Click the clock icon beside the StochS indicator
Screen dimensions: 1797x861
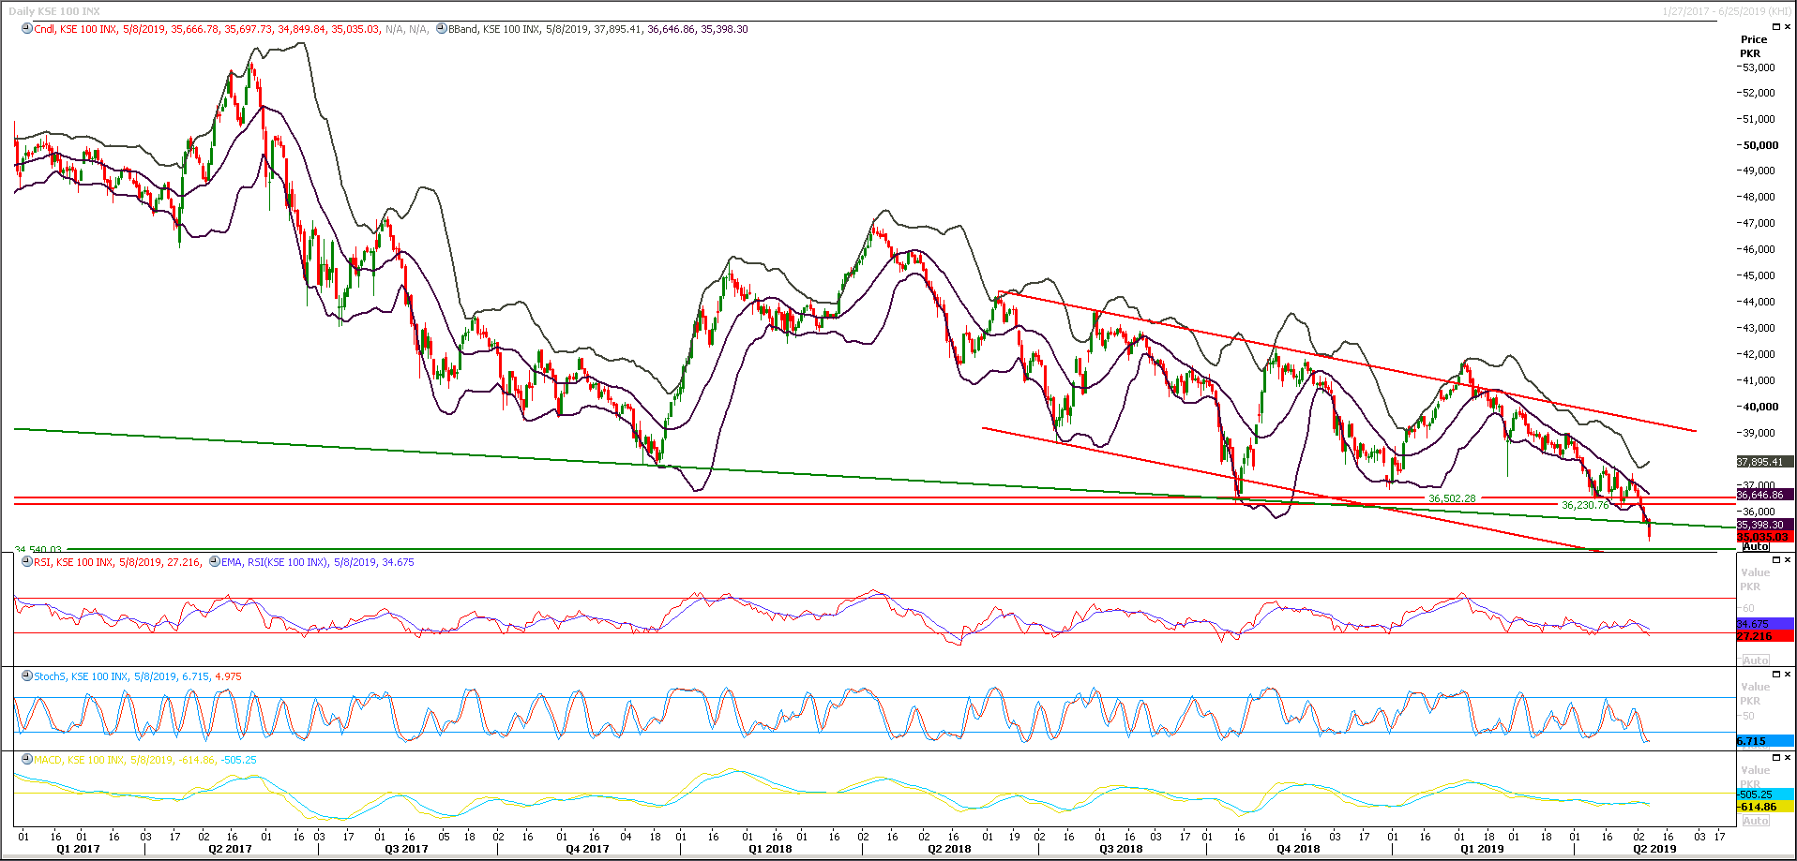[25, 675]
